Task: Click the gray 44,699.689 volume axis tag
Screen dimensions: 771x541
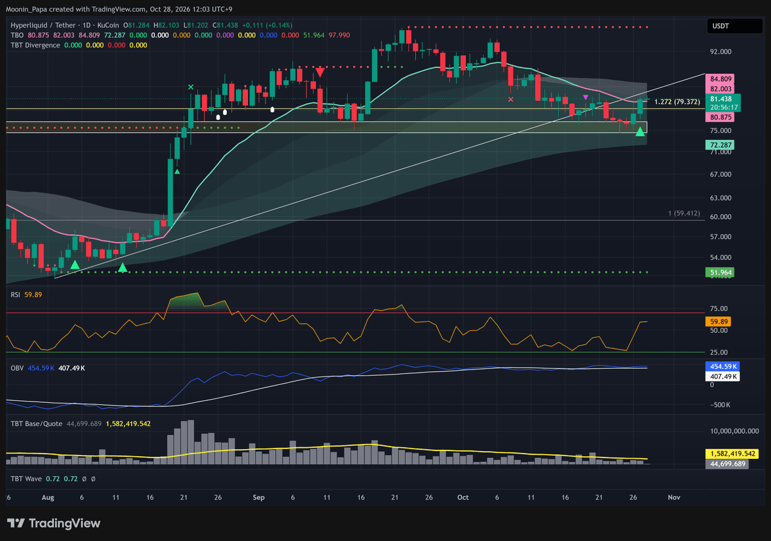Action: (727, 463)
